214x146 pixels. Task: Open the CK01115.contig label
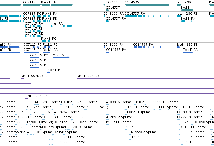pos(97,107)
